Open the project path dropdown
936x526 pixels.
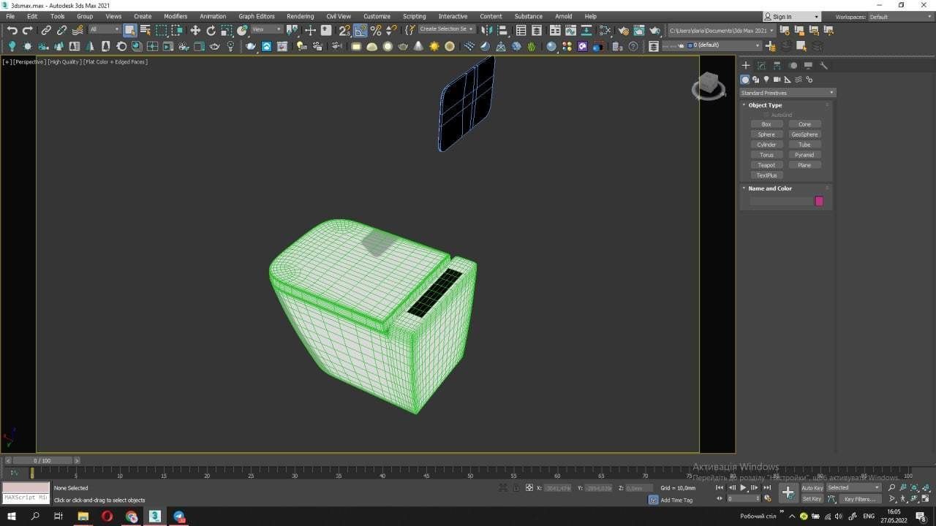722,30
